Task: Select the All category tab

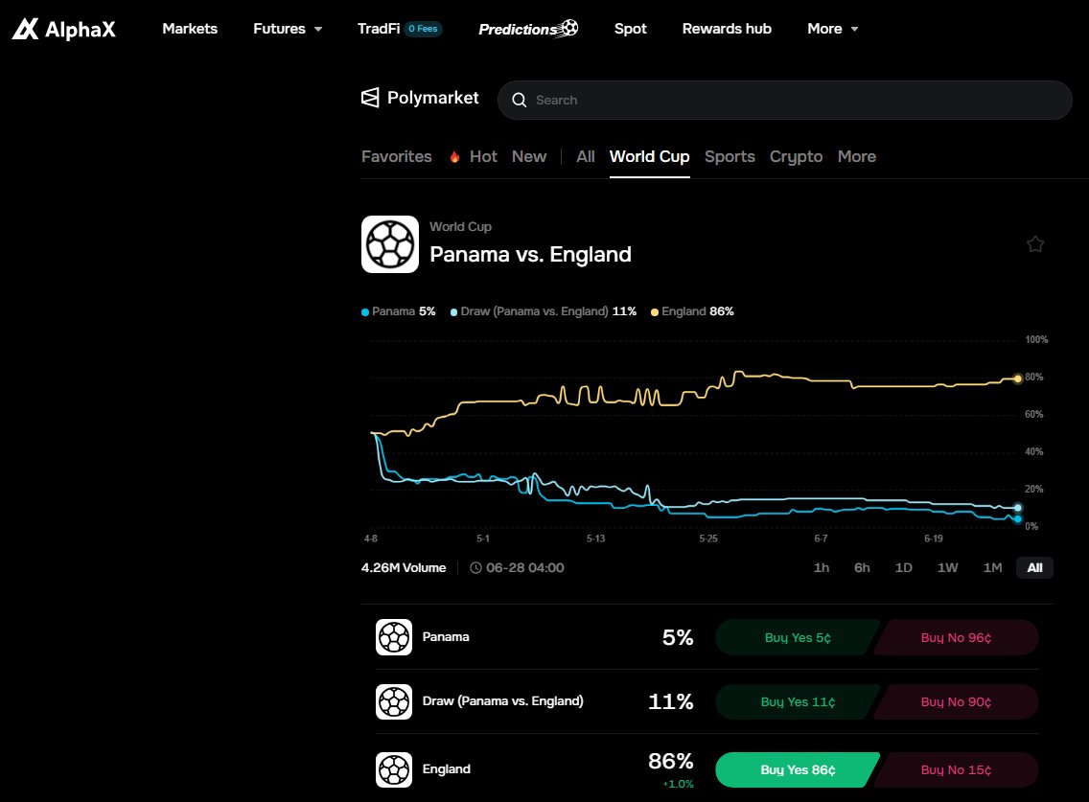Action: tap(586, 157)
